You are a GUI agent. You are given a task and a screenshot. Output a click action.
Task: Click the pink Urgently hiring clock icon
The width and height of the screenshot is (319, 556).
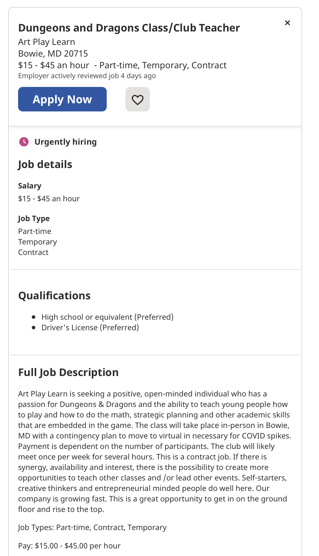click(x=24, y=142)
